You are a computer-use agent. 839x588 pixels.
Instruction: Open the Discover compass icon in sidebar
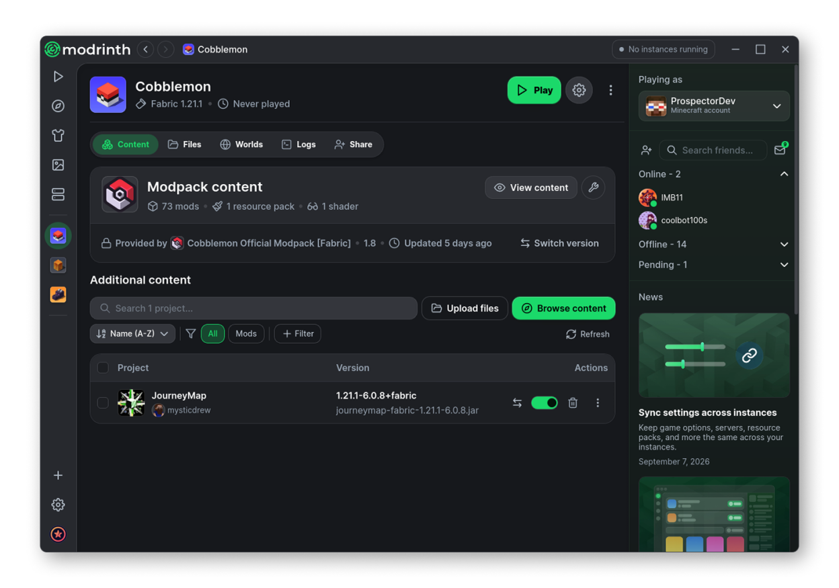tap(58, 106)
